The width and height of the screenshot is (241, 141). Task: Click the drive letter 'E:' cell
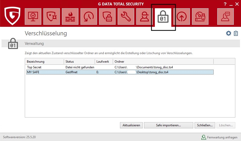click(98, 72)
